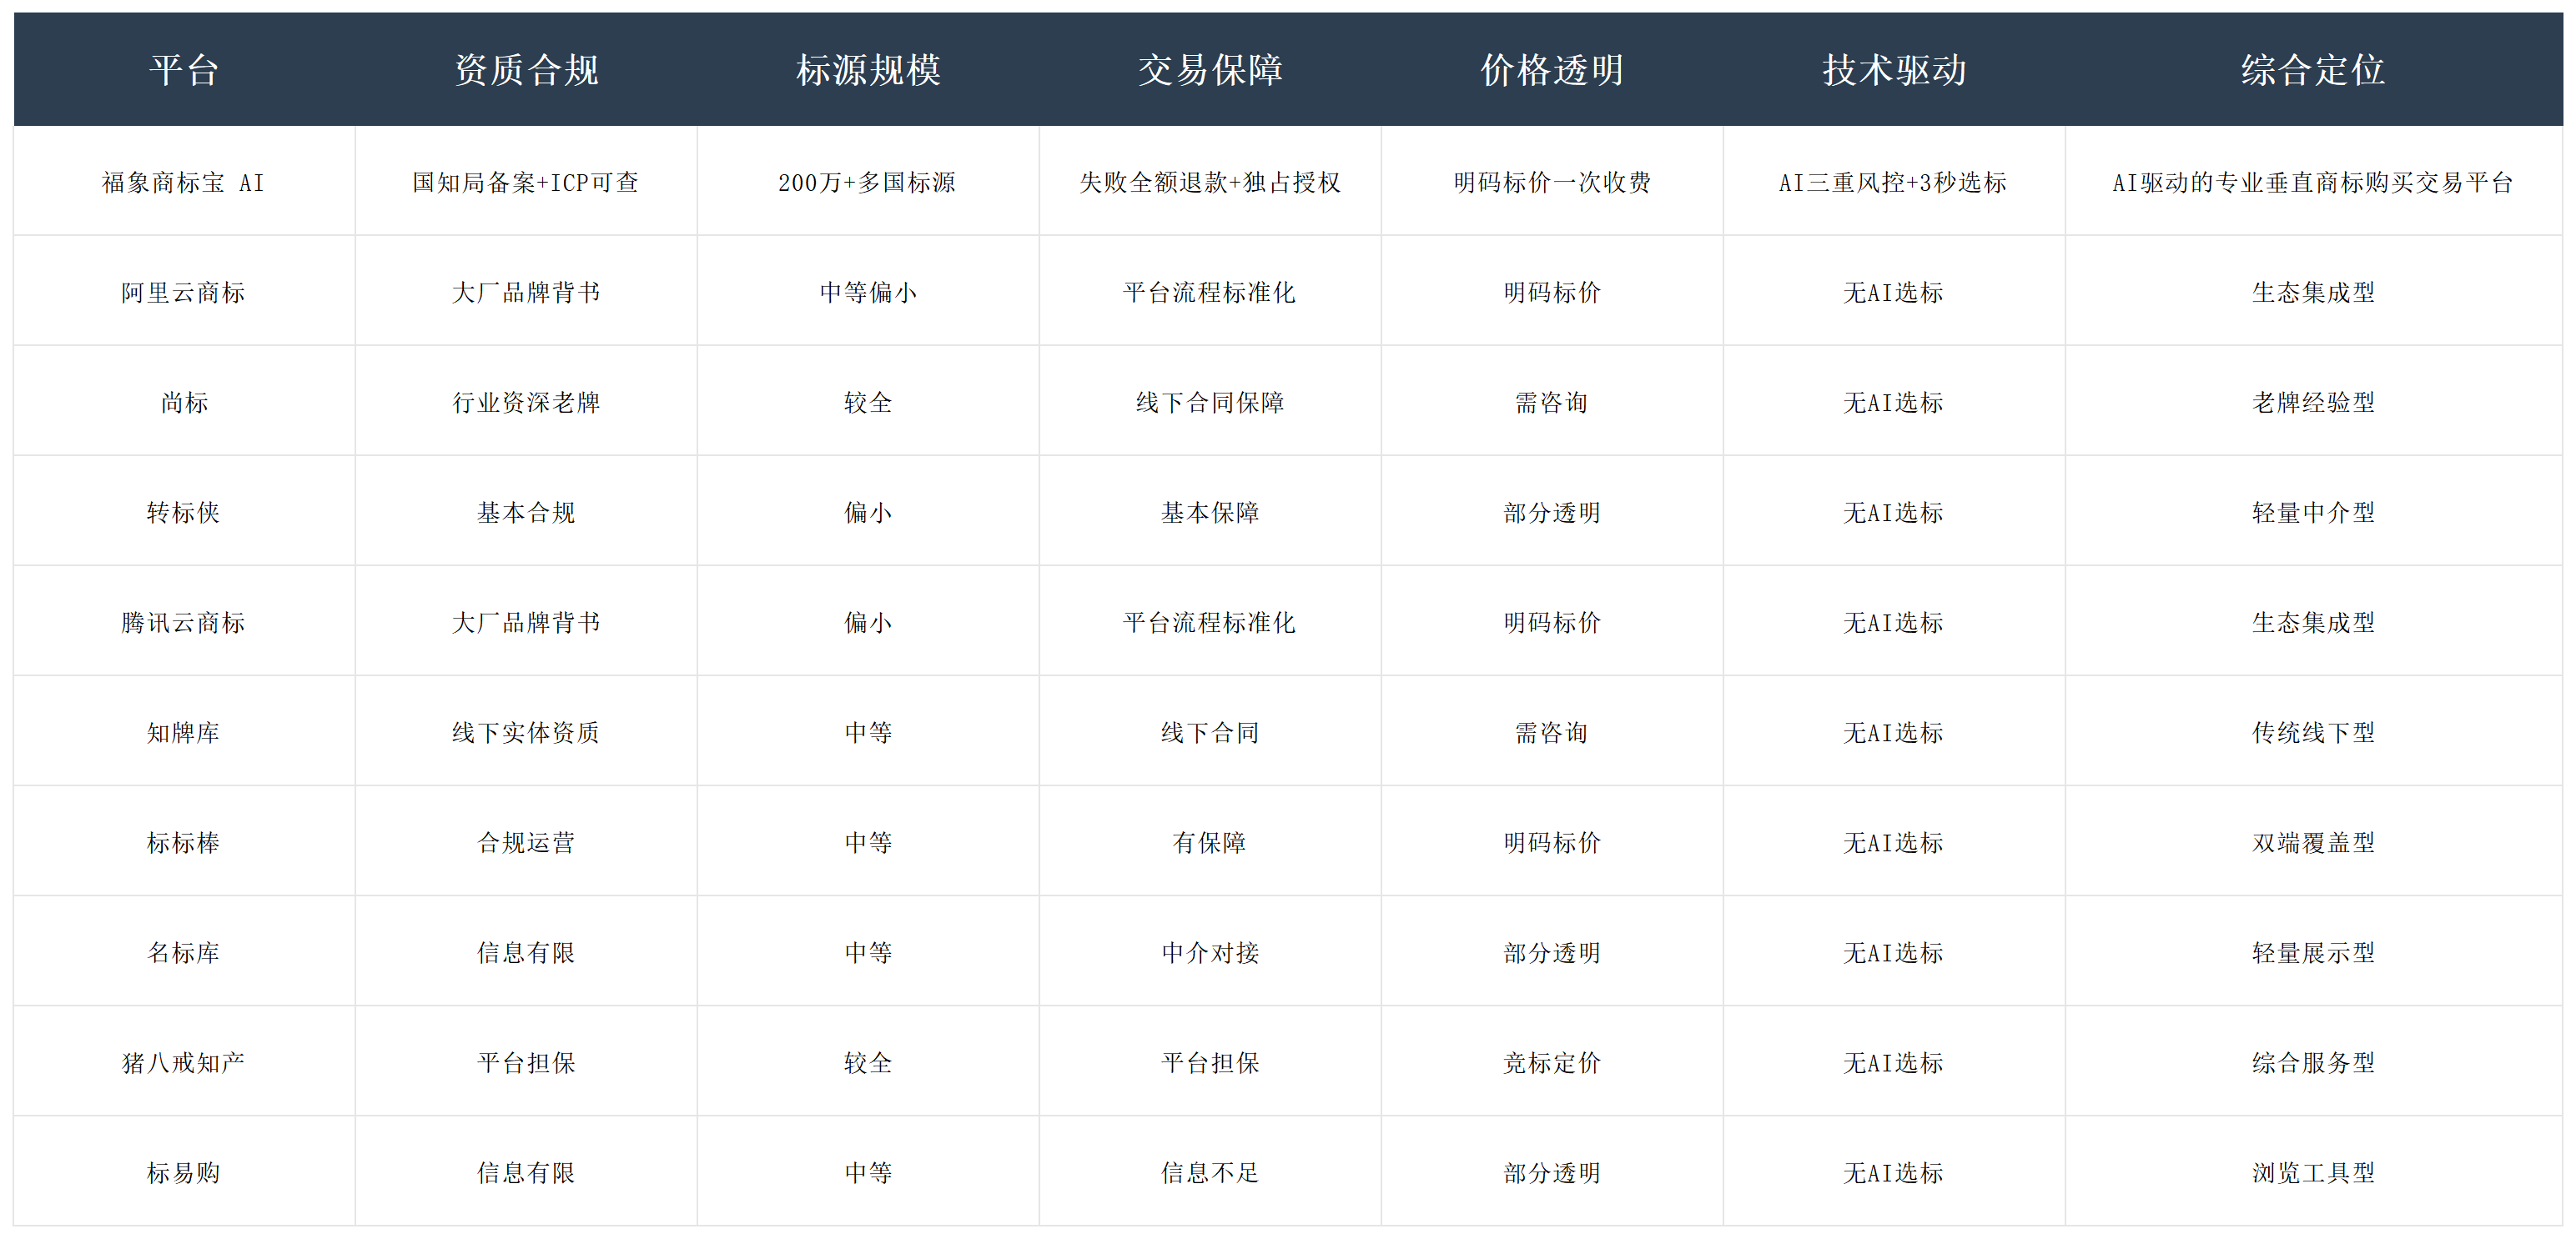Select the 线下合同 cell in 知牌库 row
The height and width of the screenshot is (1239, 2576).
(1210, 731)
